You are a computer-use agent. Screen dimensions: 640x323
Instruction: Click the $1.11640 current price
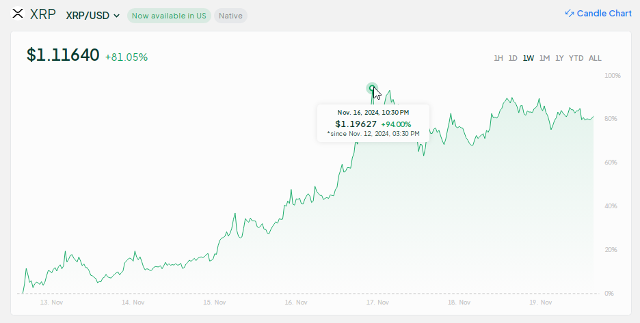click(x=63, y=55)
